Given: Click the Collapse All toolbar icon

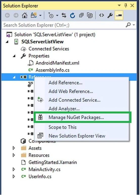Looking at the screenshot, I should pyautogui.click(x=81, y=15).
